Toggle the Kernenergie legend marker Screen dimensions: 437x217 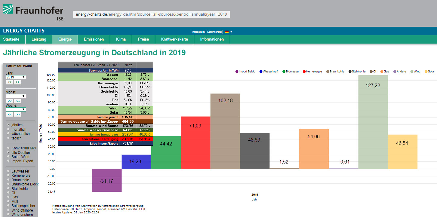click(304, 72)
